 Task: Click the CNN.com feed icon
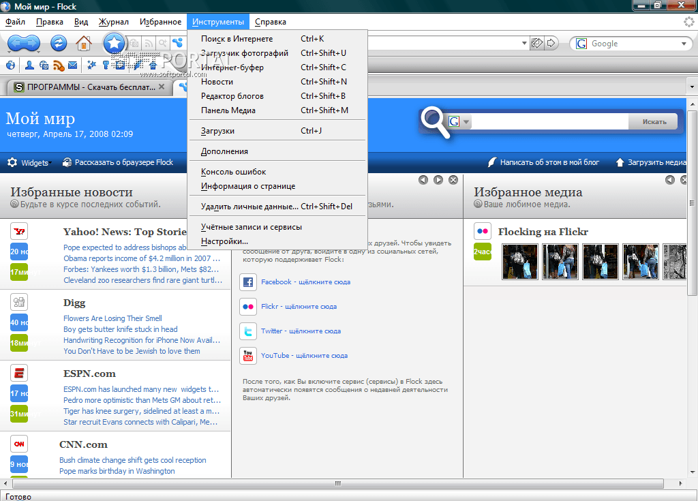point(19,444)
